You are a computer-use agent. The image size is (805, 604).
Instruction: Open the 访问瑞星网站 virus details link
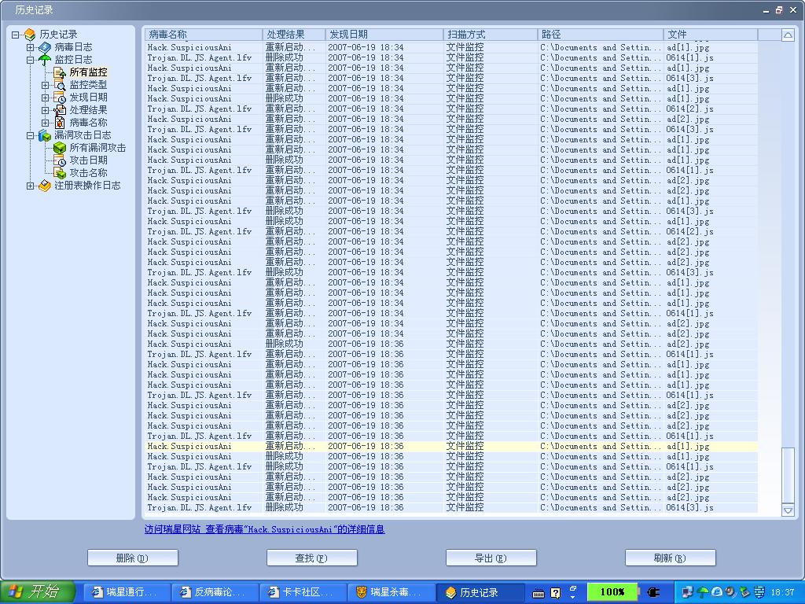point(264,529)
